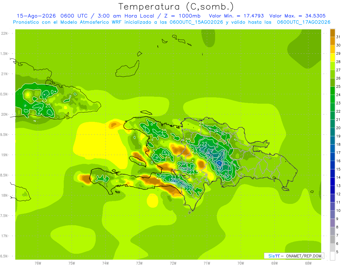Image resolution: width=346 pixels, height=267 pixels.
Task: Click the 17N latitude axis label
Action: (x=4, y=236)
